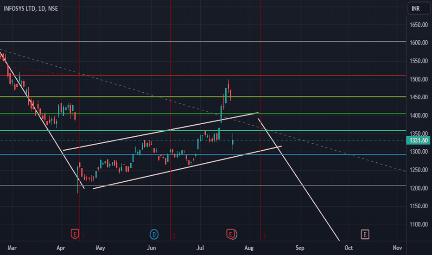Screen dimensions: 432x255
Task: Click the Mar label on time axis
Action: click(x=12, y=248)
